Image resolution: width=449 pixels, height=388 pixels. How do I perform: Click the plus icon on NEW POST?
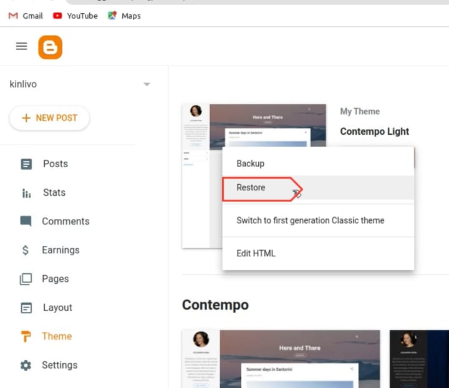[x=26, y=118]
